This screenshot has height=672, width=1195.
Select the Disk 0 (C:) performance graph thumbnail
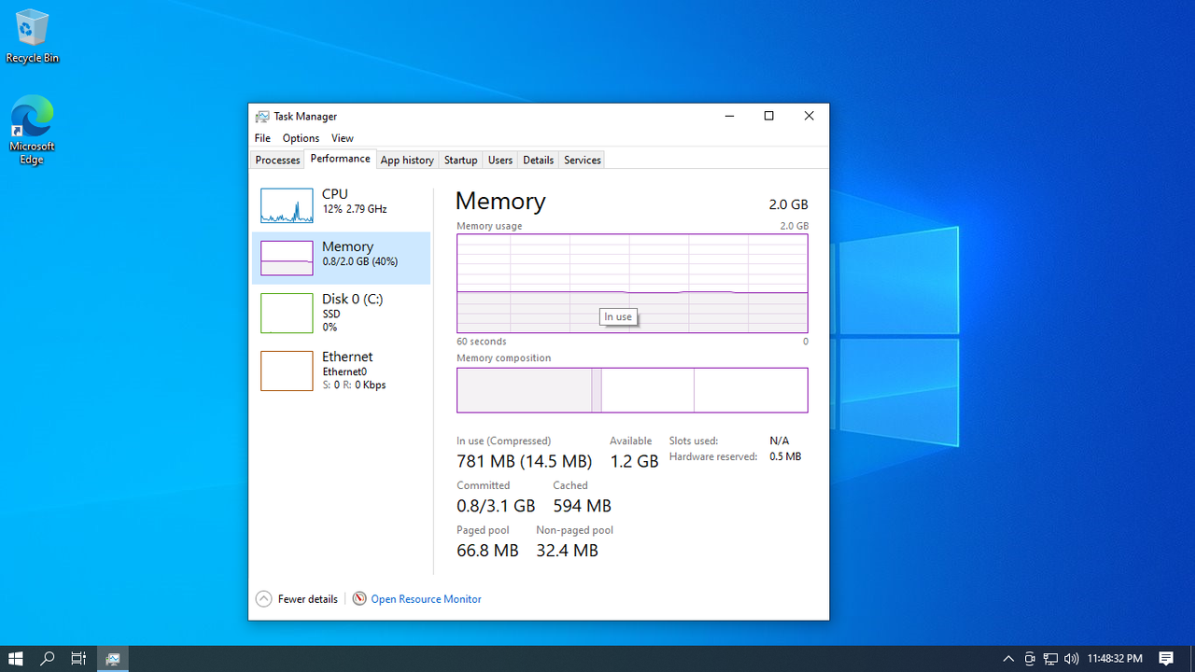click(287, 313)
